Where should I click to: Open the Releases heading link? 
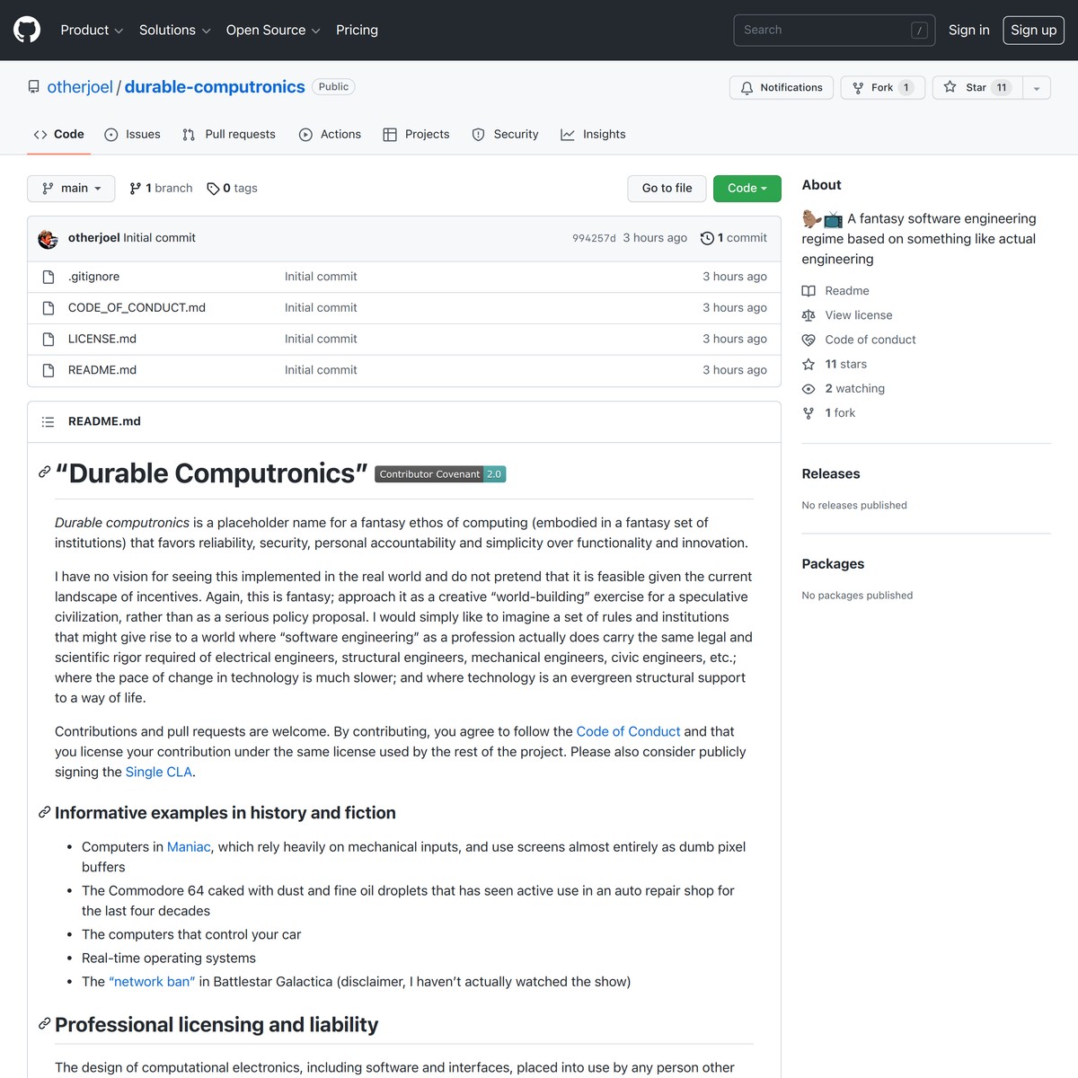point(831,473)
